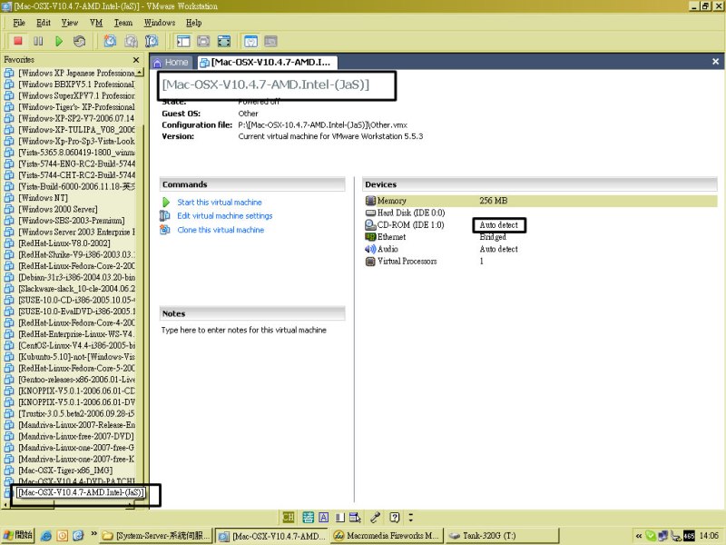This screenshot has height=545, width=726.
Task: Click the help icon on the language bar
Action: click(x=395, y=517)
